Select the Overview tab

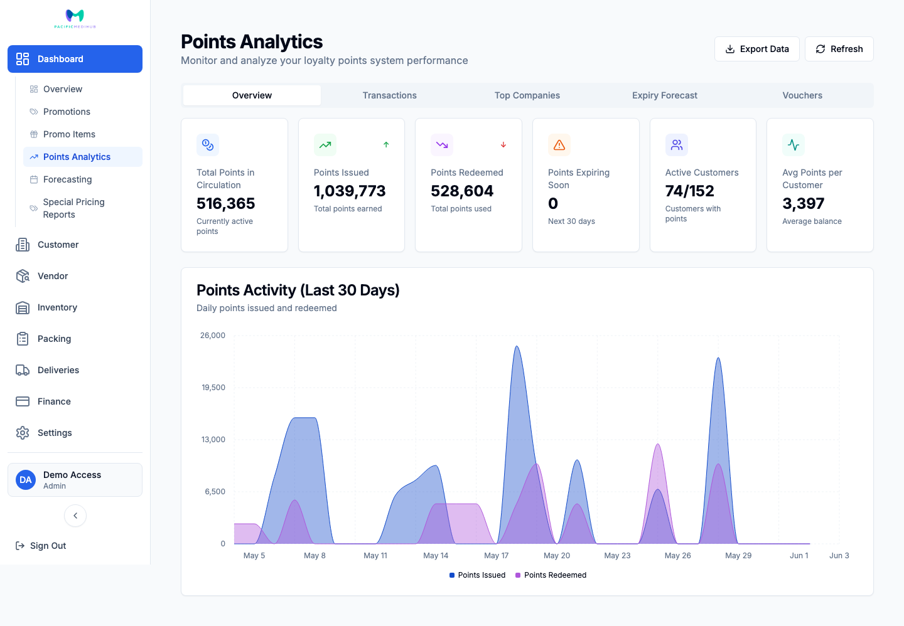point(252,95)
